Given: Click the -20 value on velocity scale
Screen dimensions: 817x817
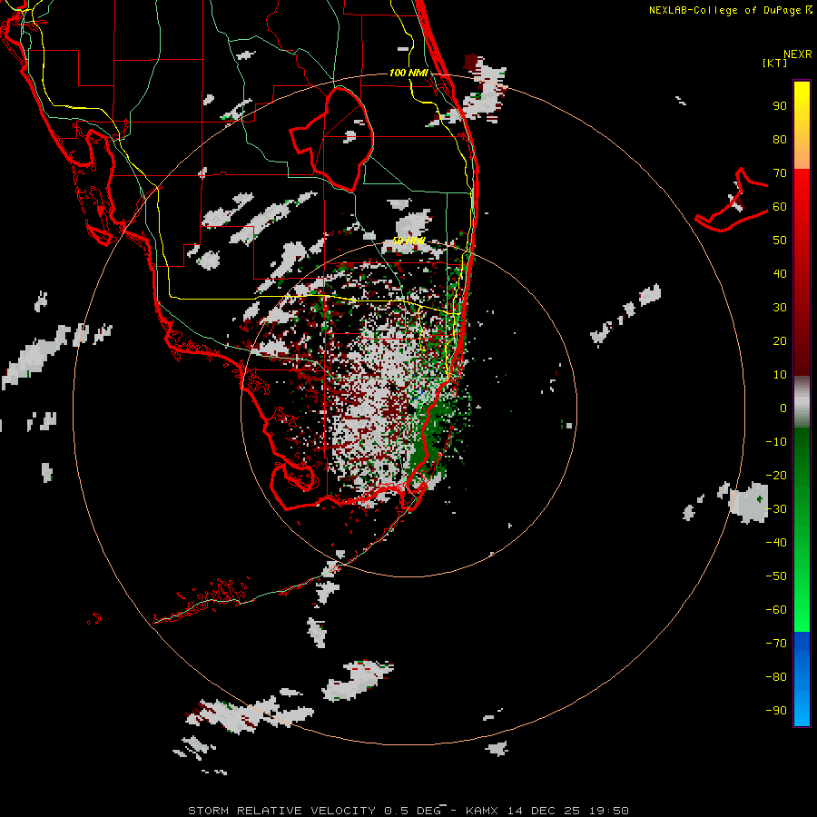Looking at the screenshot, I should coord(776,475).
